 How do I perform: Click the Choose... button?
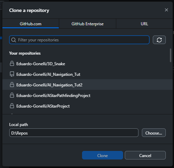pos(154,133)
